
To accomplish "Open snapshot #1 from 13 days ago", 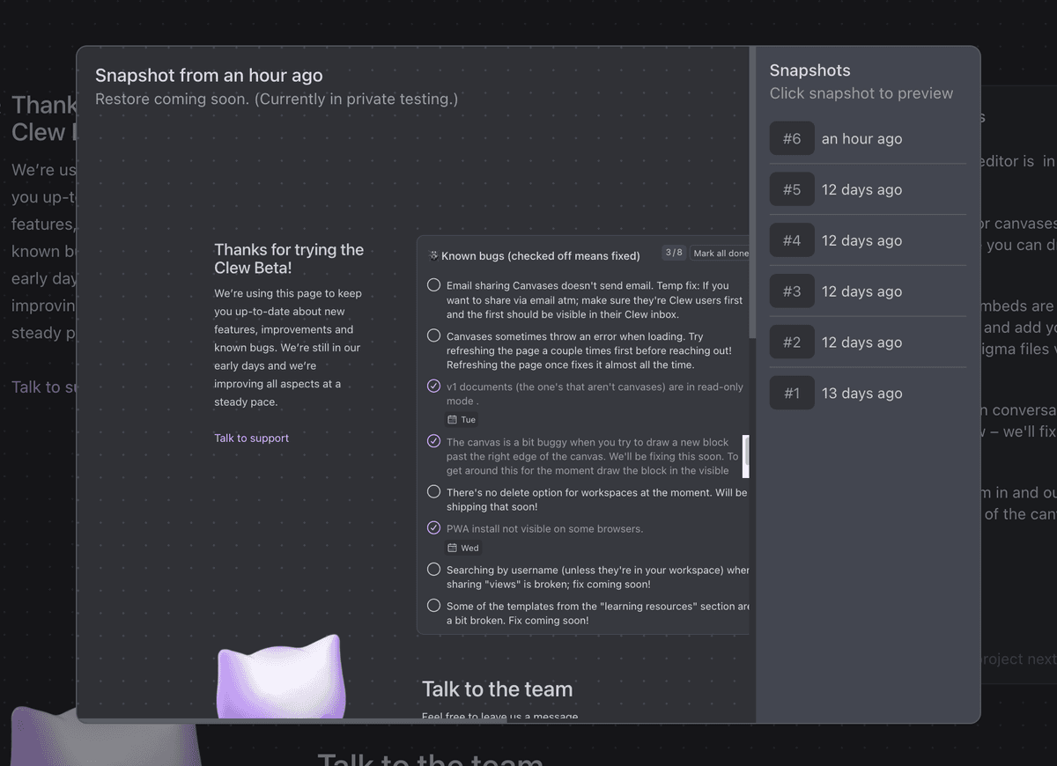I will (868, 394).
